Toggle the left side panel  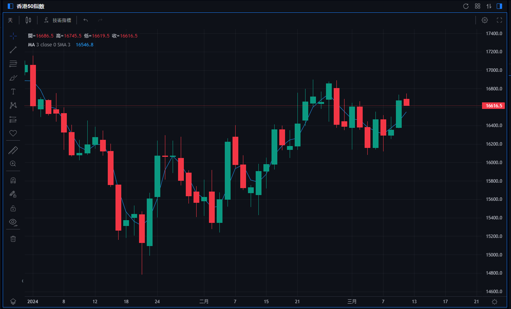[x=10, y=6]
